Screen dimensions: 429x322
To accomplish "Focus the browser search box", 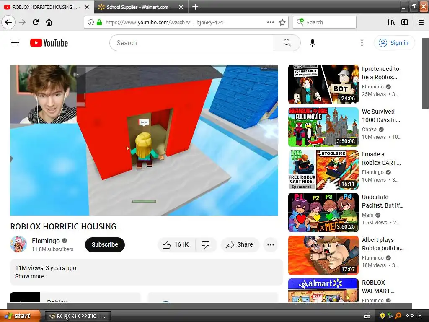I will pos(325,22).
